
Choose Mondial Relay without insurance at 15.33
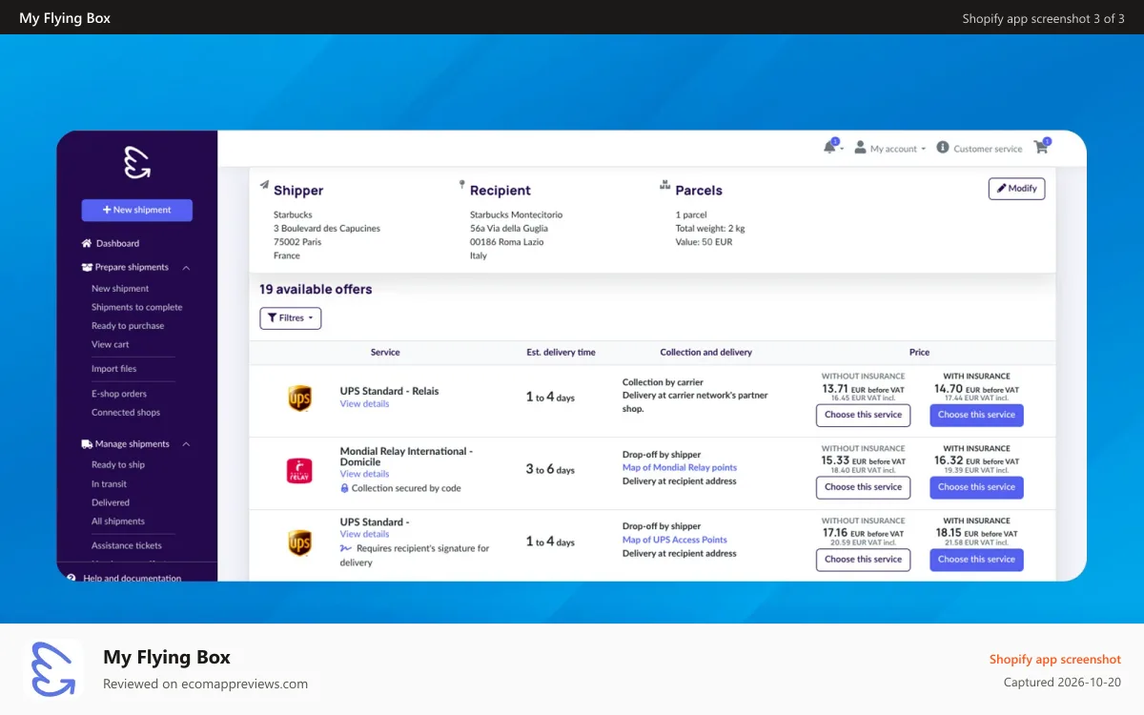pyautogui.click(x=863, y=487)
